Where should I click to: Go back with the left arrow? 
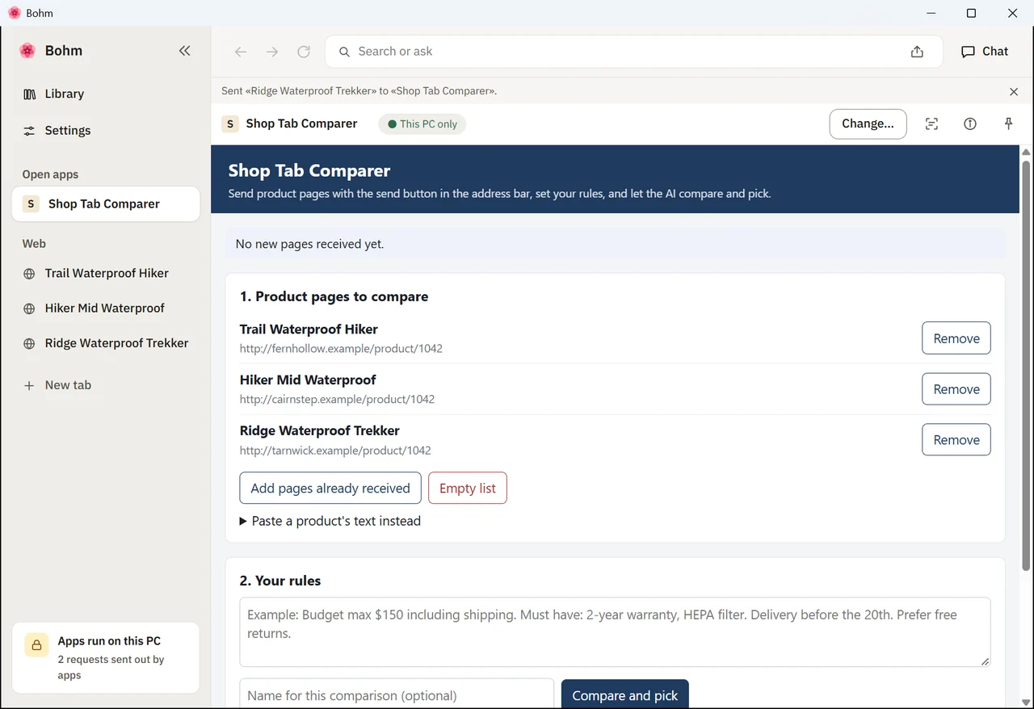click(240, 52)
